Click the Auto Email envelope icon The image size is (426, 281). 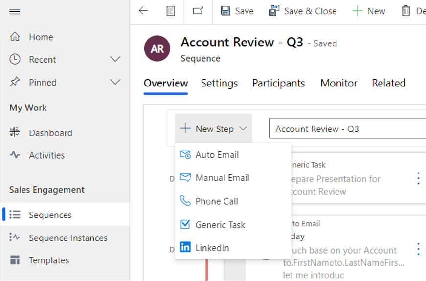pos(185,155)
